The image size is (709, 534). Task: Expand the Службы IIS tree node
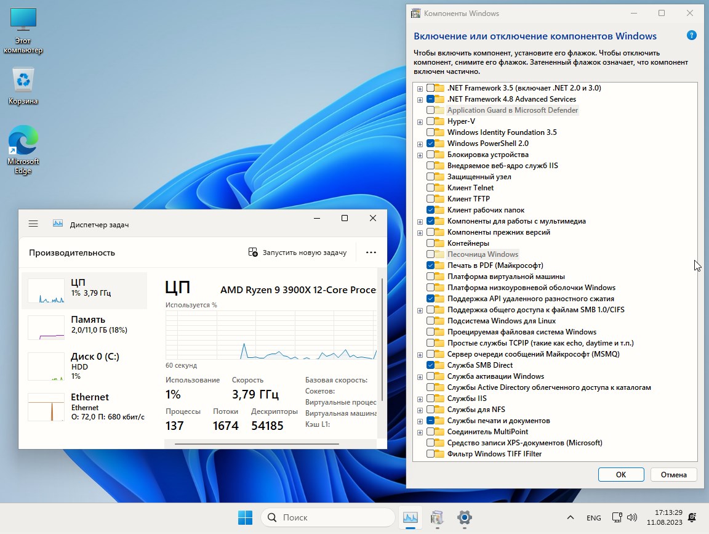click(420, 399)
